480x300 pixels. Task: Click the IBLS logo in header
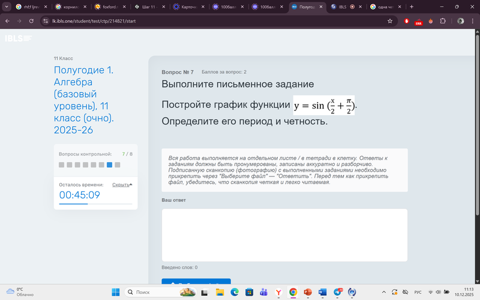pyautogui.click(x=19, y=38)
